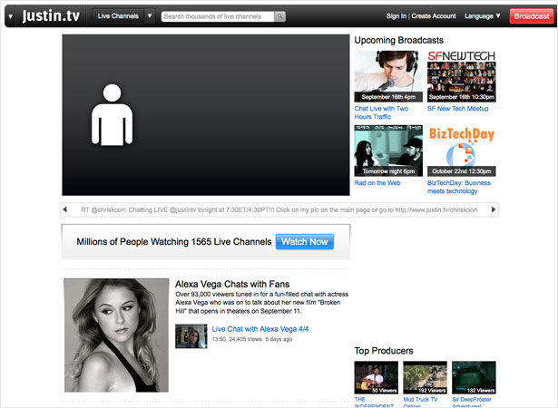Screen dimensions: 558x408
Task: Click the @chriskoon tweet text
Action: pyautogui.click(x=279, y=209)
